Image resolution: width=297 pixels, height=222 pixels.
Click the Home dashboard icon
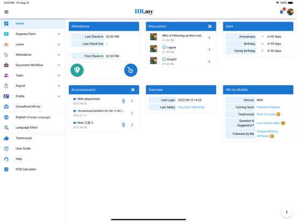click(x=6, y=24)
